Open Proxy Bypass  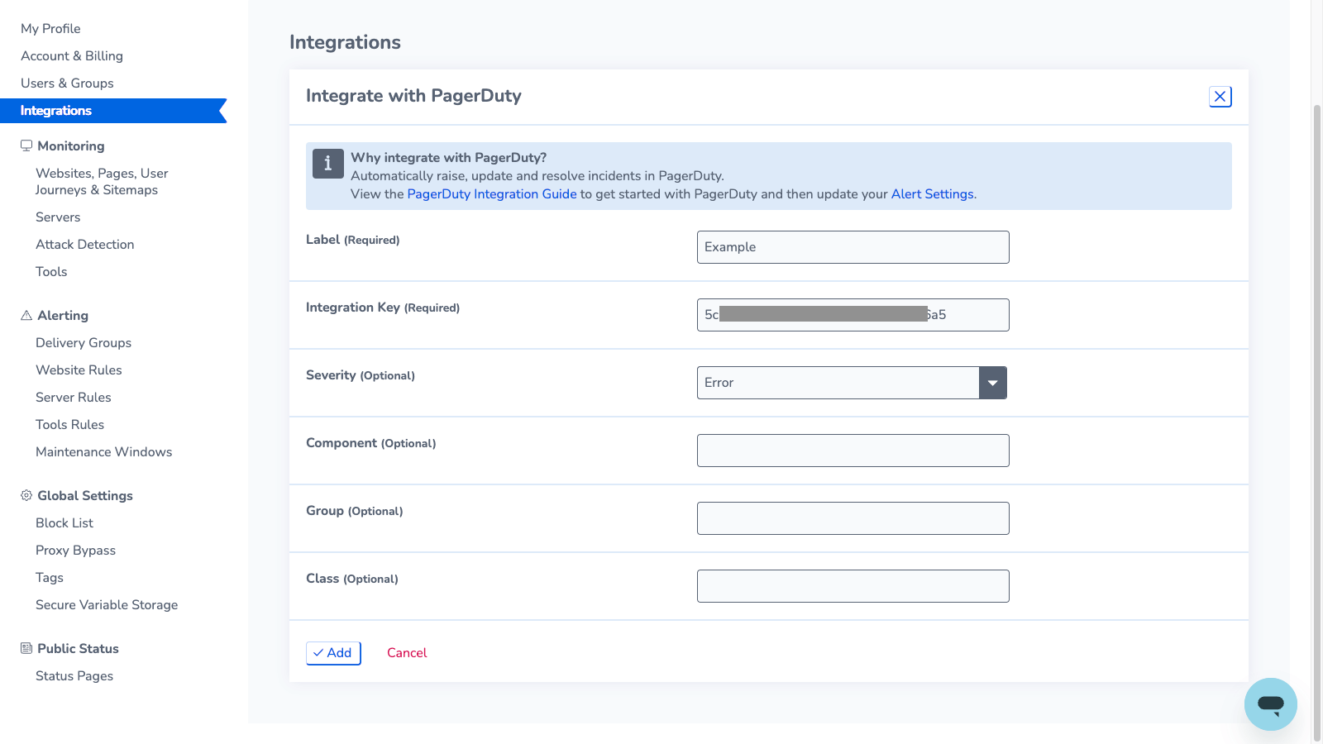75,551
